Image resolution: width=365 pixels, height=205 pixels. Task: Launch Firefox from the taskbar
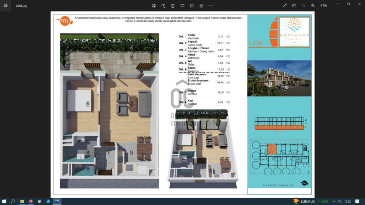pyautogui.click(x=31, y=201)
